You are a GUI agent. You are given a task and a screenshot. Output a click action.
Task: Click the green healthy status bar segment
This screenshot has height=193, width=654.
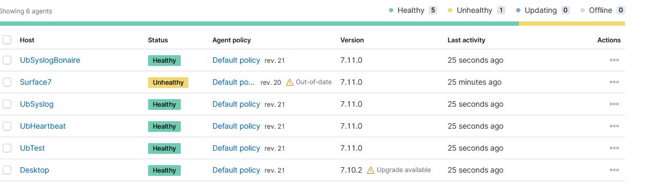point(259,24)
